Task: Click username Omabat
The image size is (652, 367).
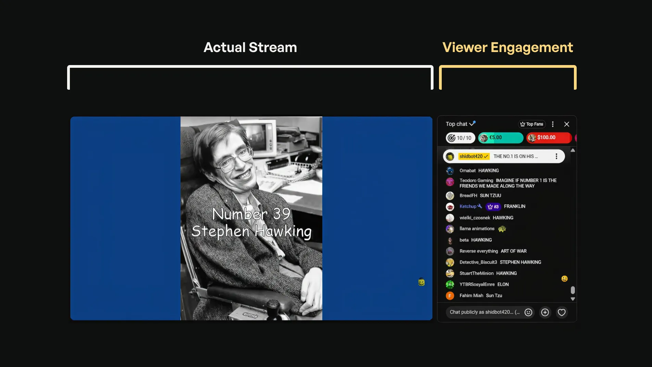Action: [467, 170]
